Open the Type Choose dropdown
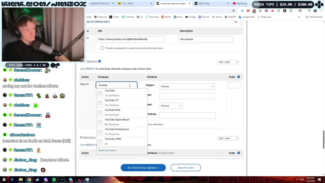325x183 pixels. coord(171,106)
